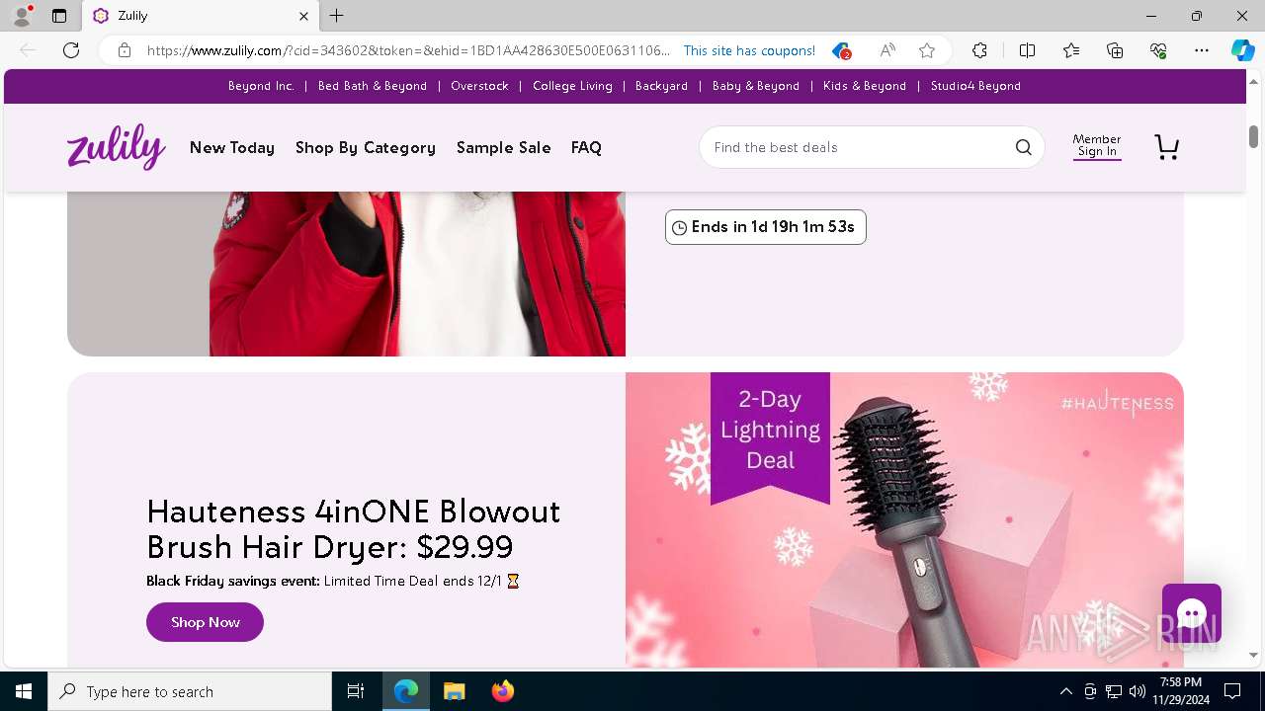The image size is (1265, 711).
Task: Click the 'This site has coupons!' notice
Action: (x=749, y=50)
